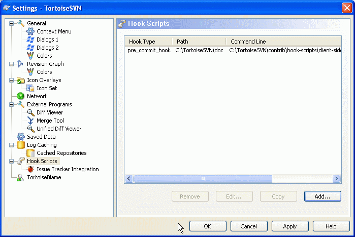The height and width of the screenshot is (237, 355).
Task: Click the scroll right arrow
Action: [336, 179]
